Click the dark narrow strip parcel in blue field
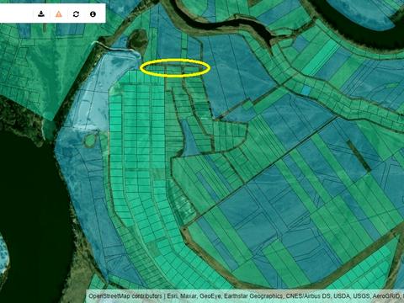Image resolution: width=404 pixels, height=303 pixels. (359, 156)
